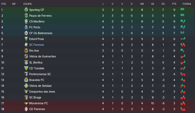The image size is (195, 113).
Task: Click the SL Benfica club crest
Action: click(x=26, y=62)
